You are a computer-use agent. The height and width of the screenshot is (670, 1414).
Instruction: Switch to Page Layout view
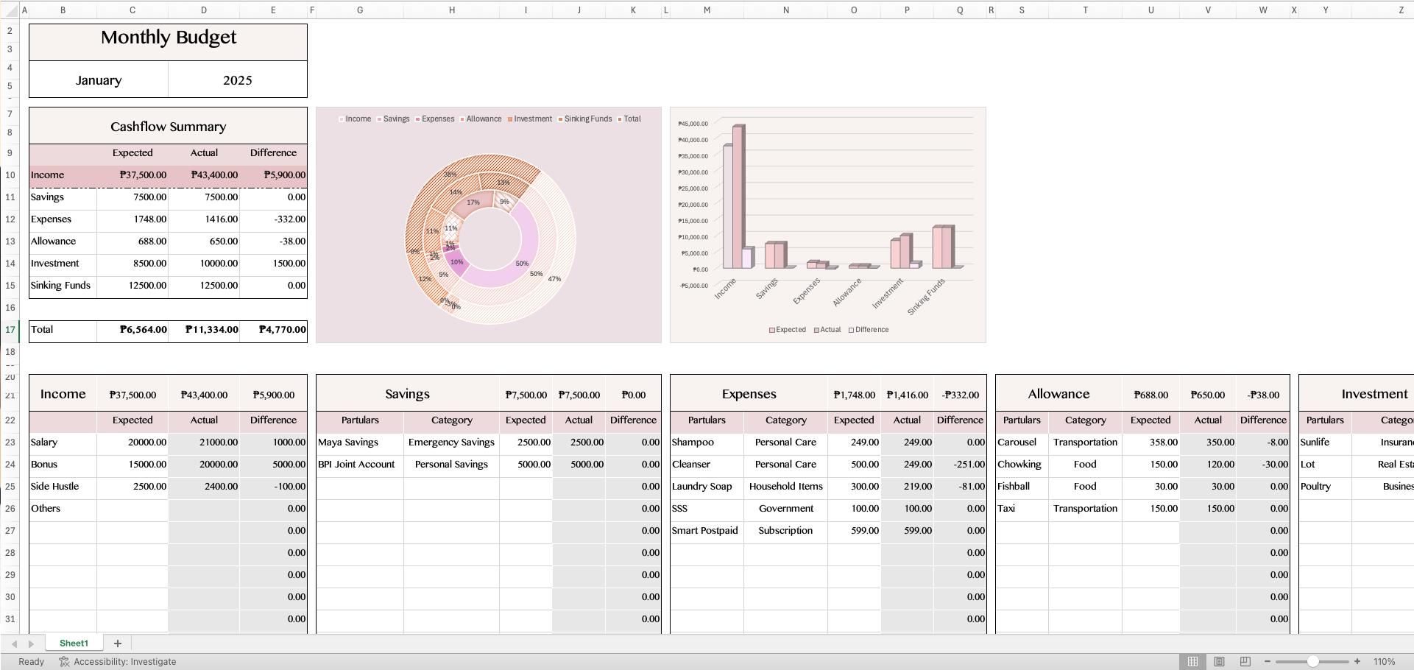pyautogui.click(x=1219, y=661)
